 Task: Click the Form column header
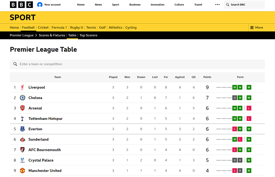click(x=240, y=77)
